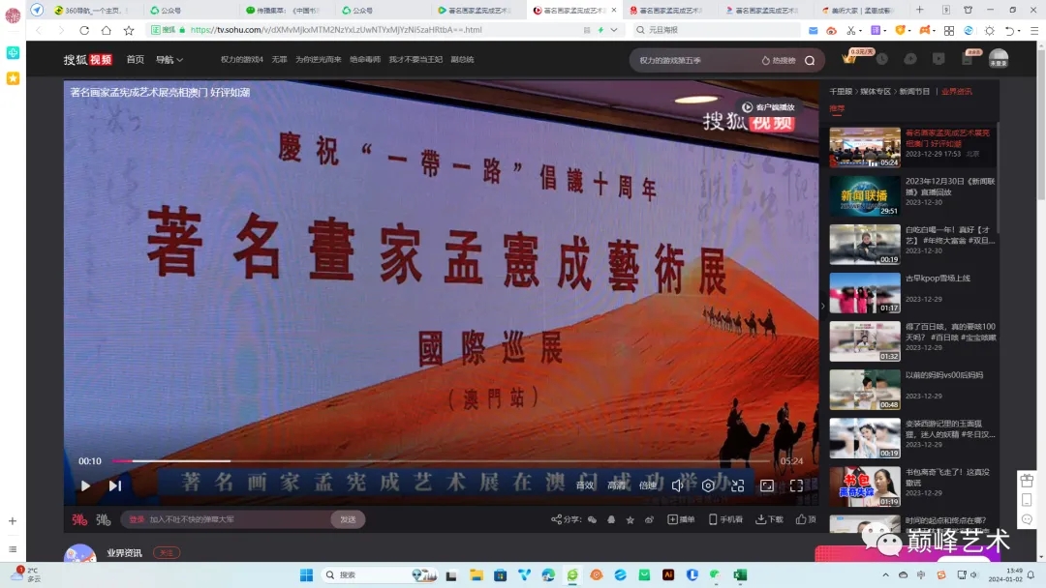
Task: Mute the video volume icon
Action: click(678, 485)
